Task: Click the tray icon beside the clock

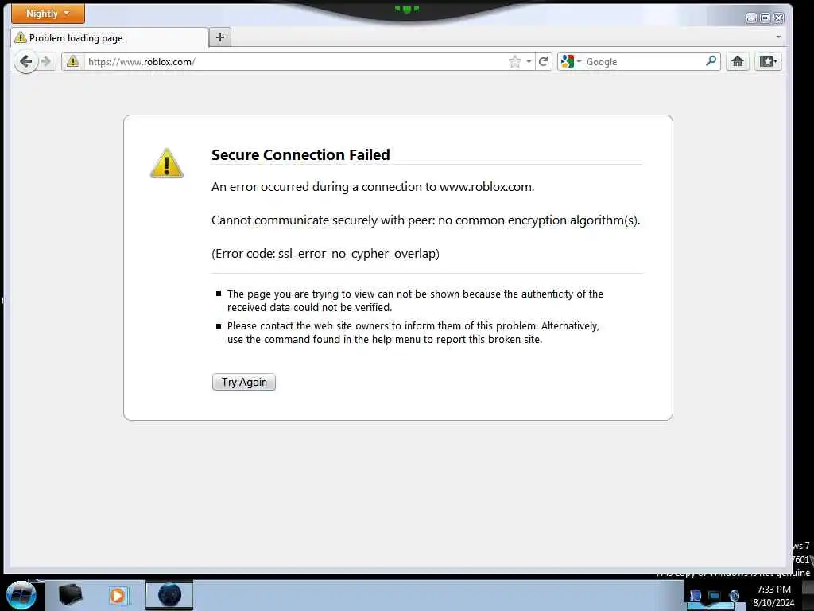Action: point(734,595)
